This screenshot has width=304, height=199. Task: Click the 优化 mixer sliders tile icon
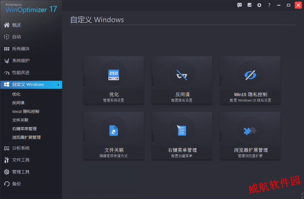(x=114, y=75)
